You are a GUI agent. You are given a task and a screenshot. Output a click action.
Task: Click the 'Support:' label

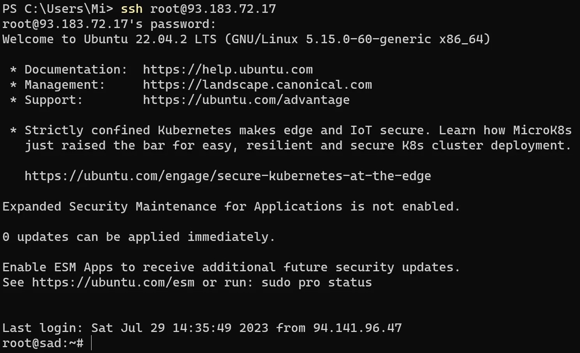[x=53, y=100]
